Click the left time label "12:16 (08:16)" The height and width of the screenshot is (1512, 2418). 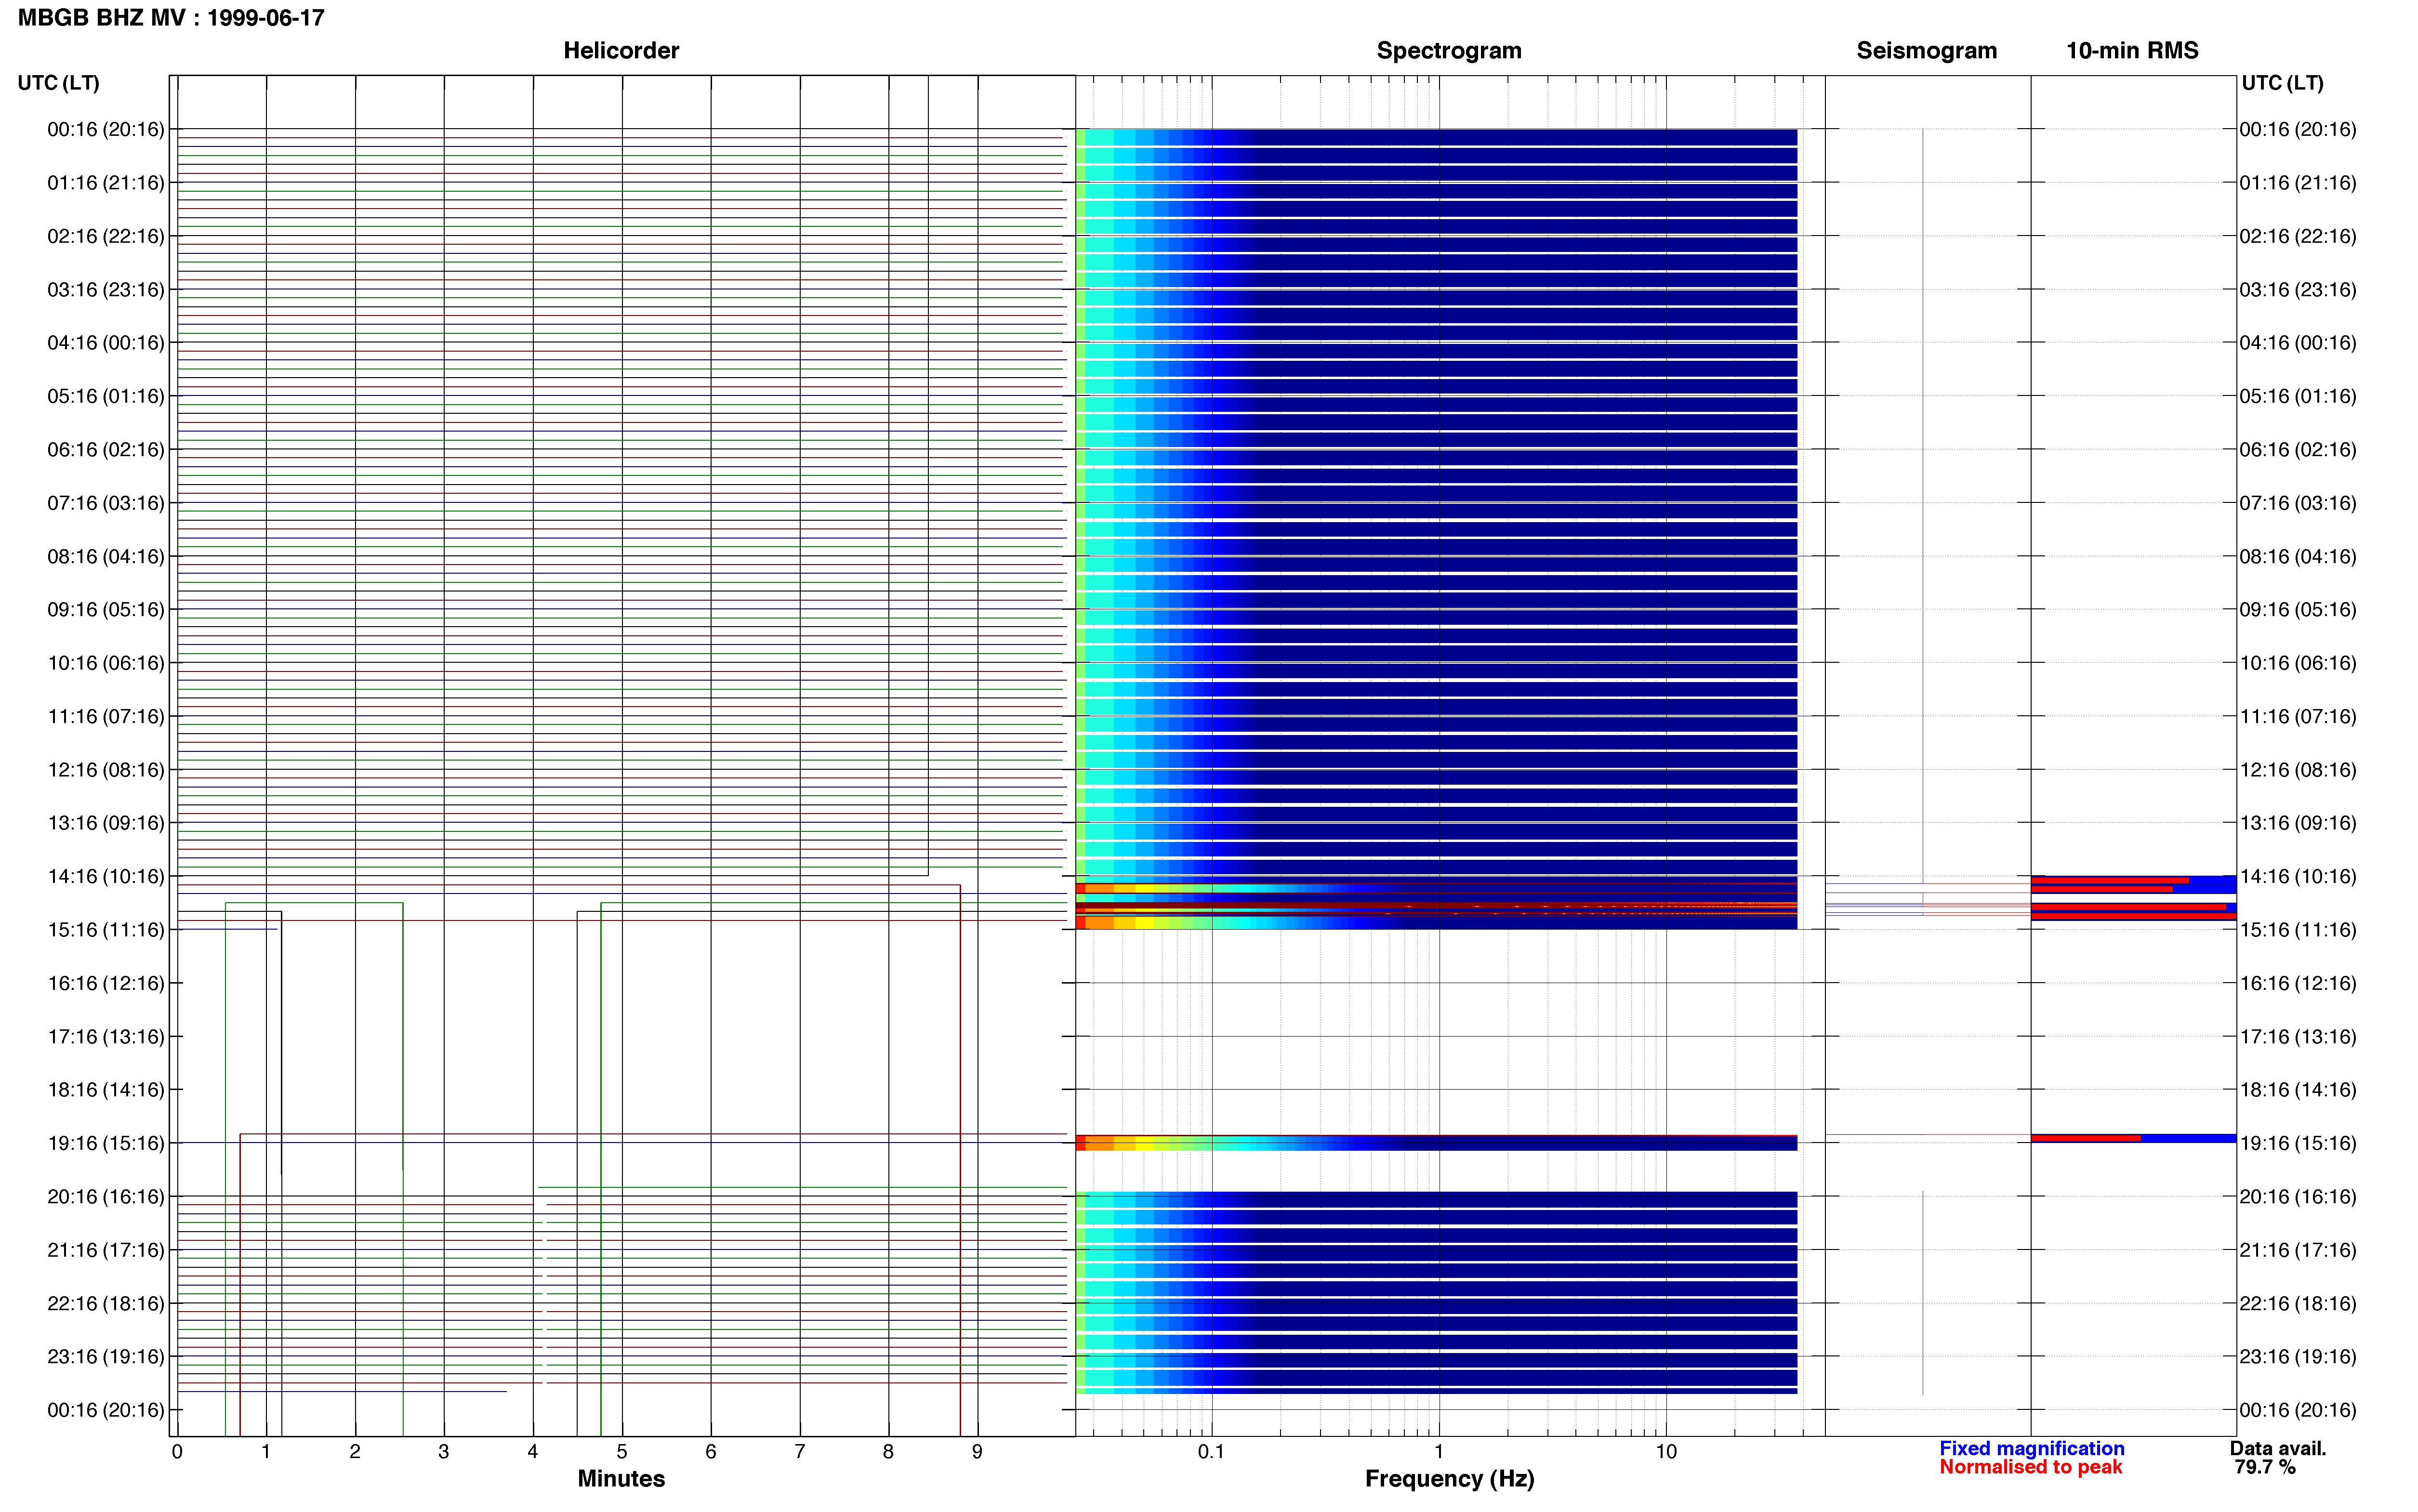click(x=106, y=770)
